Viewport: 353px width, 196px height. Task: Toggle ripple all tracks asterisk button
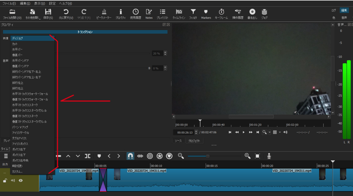(159, 156)
